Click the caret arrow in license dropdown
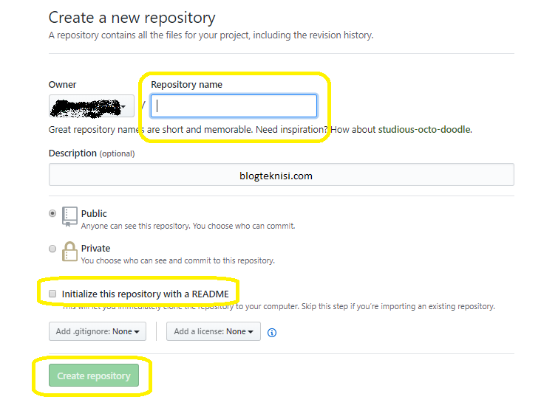 251,332
